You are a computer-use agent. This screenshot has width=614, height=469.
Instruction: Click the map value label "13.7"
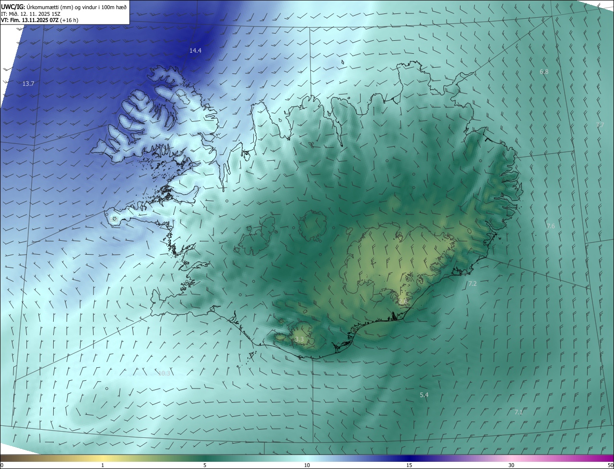[x=28, y=84]
